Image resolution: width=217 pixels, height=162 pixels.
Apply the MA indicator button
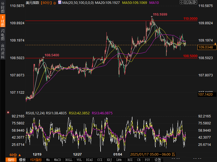coord(48,160)
